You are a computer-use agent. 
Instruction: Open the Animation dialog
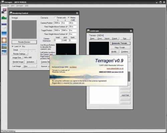coord(31,62)
